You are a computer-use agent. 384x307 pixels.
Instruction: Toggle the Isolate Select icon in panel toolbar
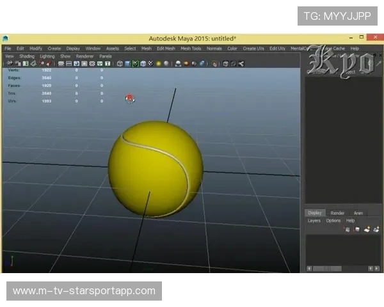click(x=215, y=63)
